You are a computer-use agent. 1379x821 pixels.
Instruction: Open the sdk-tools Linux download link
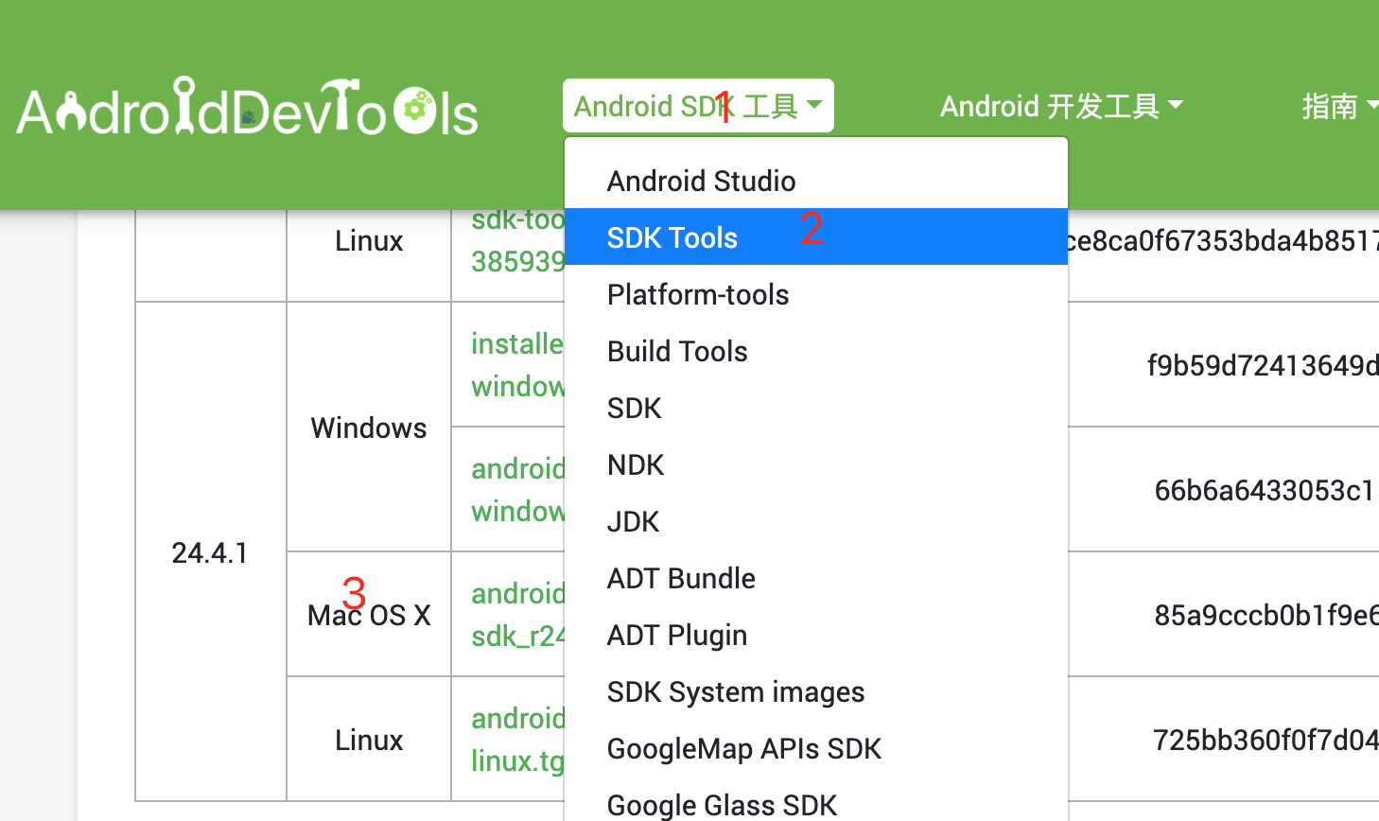click(x=517, y=240)
